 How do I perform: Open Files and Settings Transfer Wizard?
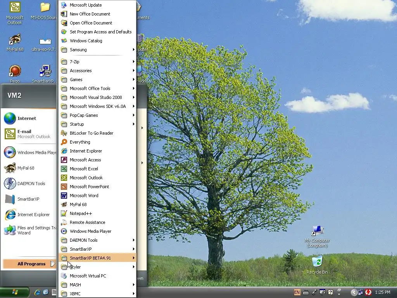pos(29,230)
